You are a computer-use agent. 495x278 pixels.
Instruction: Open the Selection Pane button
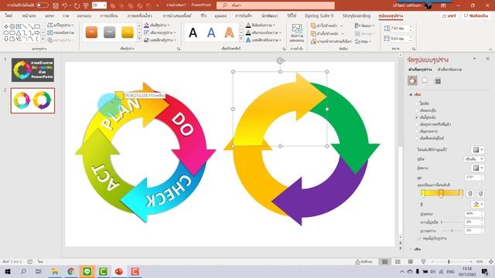pyautogui.click(x=331, y=41)
